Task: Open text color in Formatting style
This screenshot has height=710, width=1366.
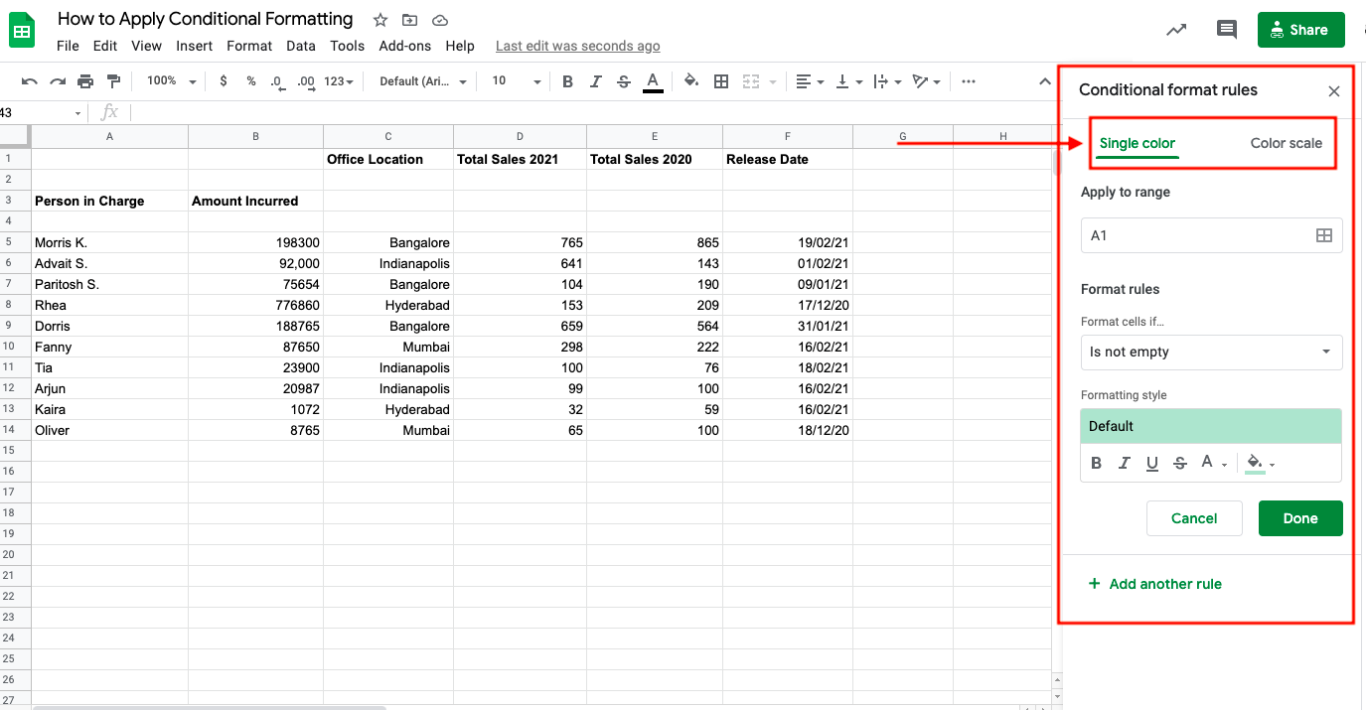Action: 1213,463
